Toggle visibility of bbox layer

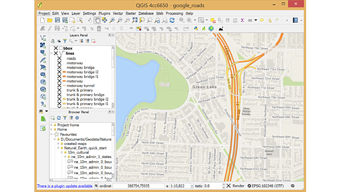tap(56, 48)
